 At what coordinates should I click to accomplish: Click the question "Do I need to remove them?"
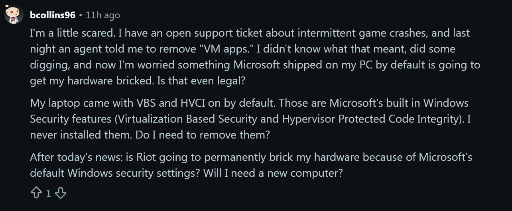click(x=203, y=135)
